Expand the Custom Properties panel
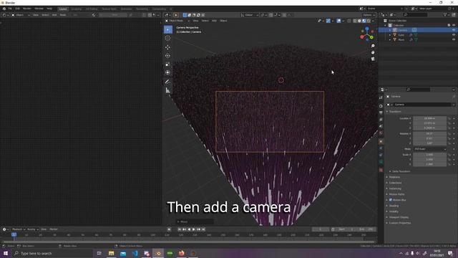The width and height of the screenshot is (458, 258). point(399,223)
